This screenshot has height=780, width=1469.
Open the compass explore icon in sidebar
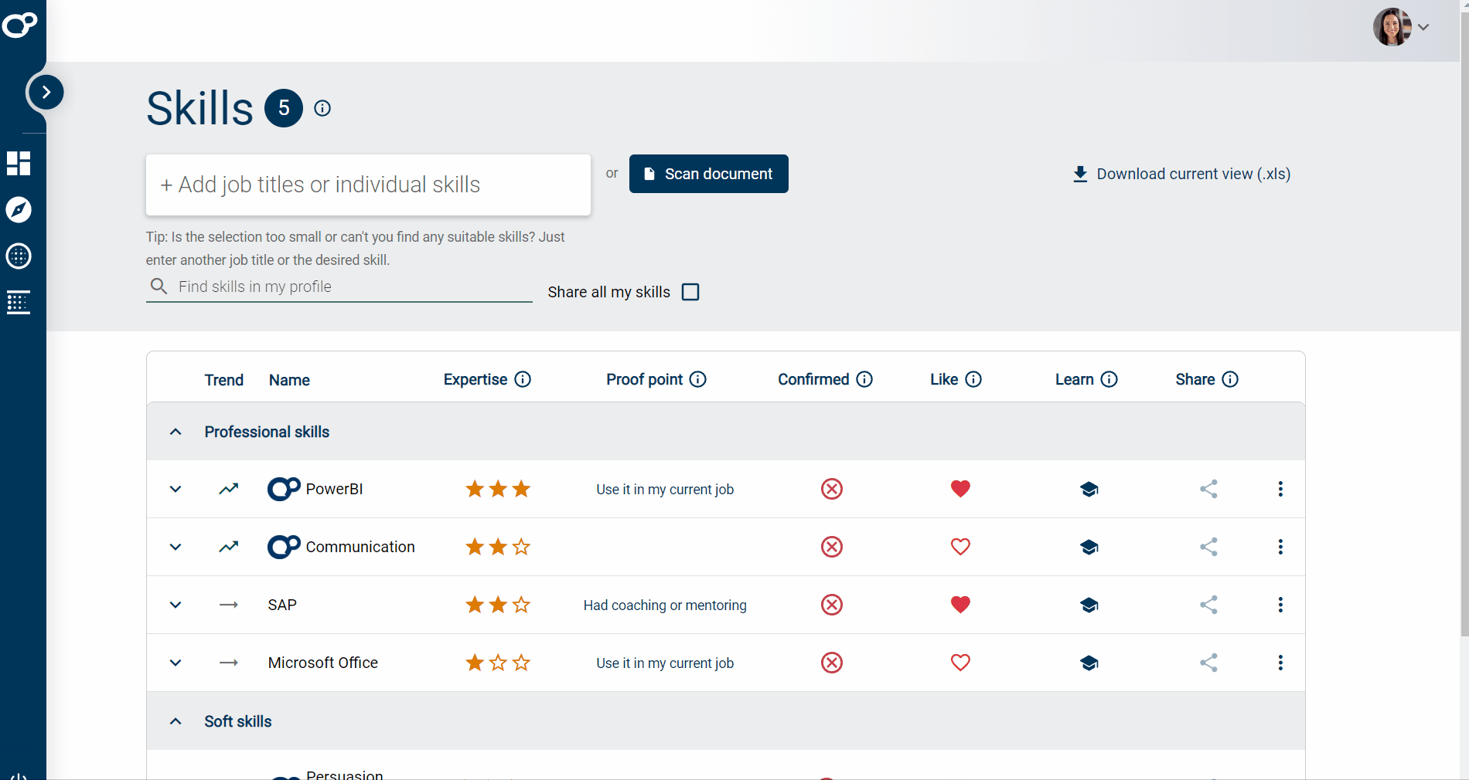click(19, 210)
